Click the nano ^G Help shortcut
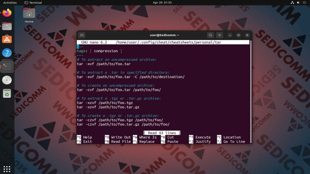Image resolution: width=310 pixels, height=174 pixels. tap(84, 137)
